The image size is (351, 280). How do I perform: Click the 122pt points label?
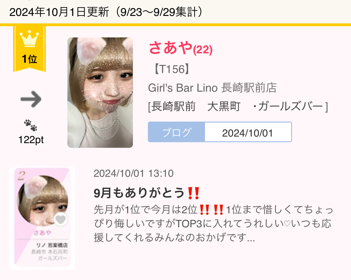pos(31,140)
